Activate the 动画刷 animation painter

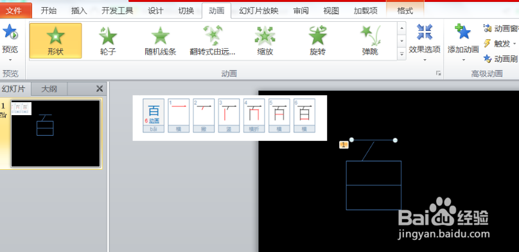[500, 59]
